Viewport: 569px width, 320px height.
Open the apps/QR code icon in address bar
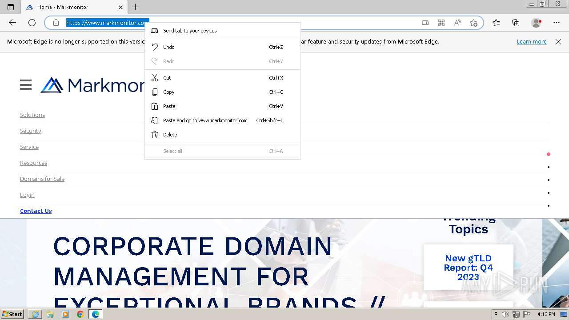click(x=441, y=23)
